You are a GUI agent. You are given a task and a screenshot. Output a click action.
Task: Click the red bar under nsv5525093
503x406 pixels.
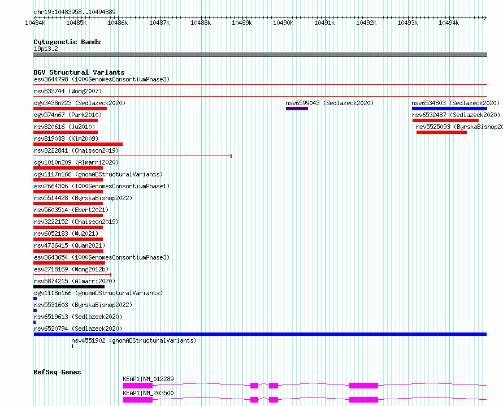pyautogui.click(x=441, y=132)
